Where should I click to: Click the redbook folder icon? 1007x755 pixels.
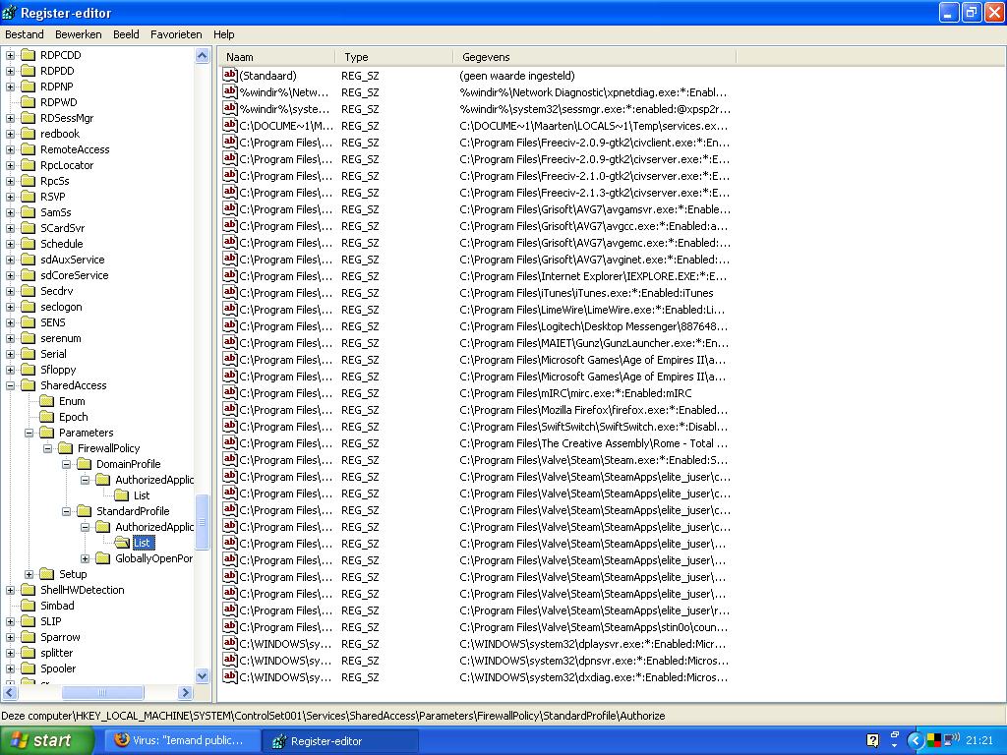click(x=28, y=134)
